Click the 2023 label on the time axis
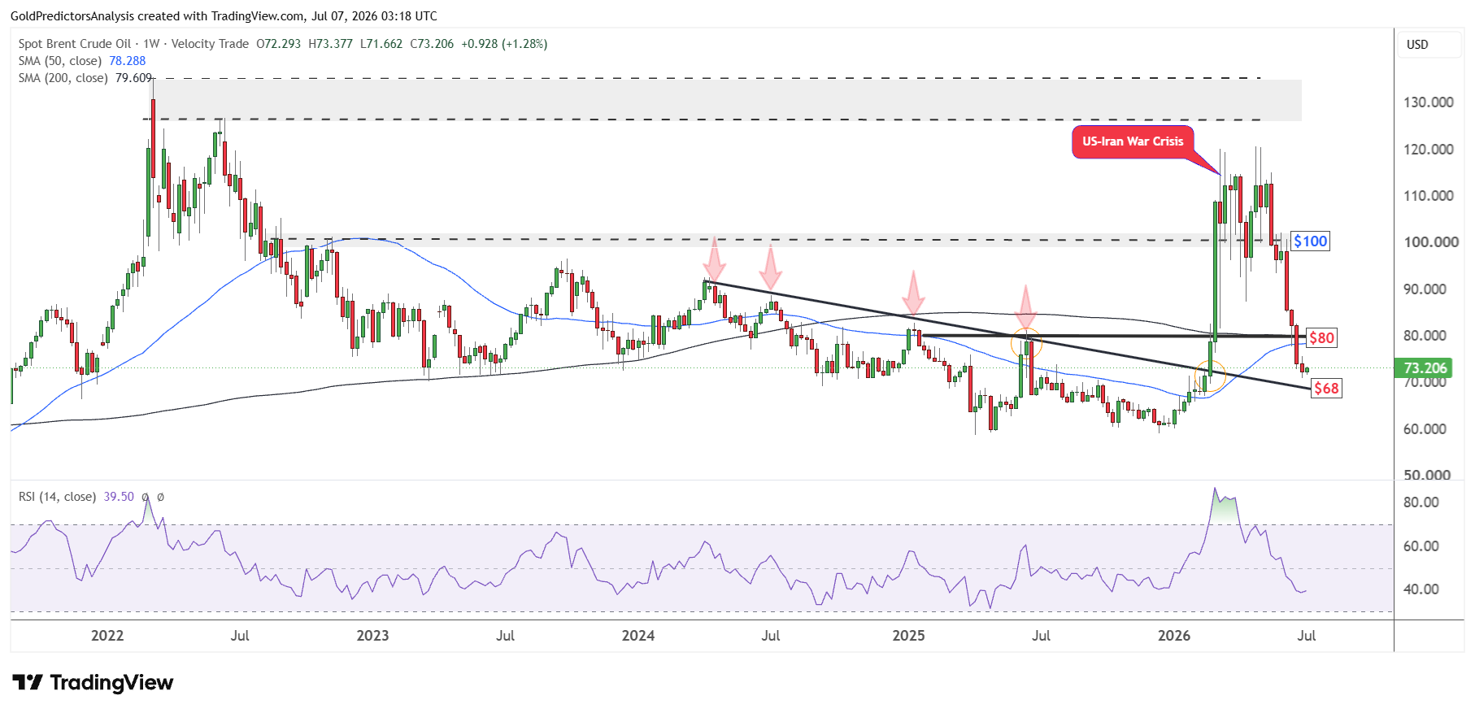 pyautogui.click(x=372, y=636)
